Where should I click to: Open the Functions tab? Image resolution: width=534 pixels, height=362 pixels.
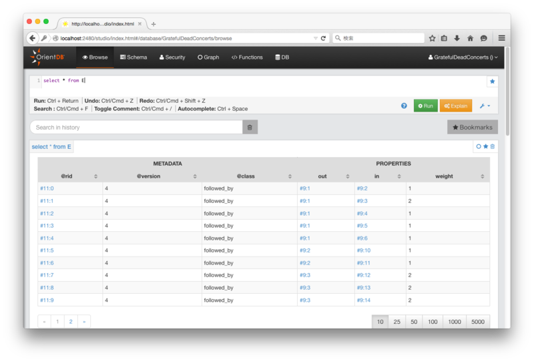[247, 57]
